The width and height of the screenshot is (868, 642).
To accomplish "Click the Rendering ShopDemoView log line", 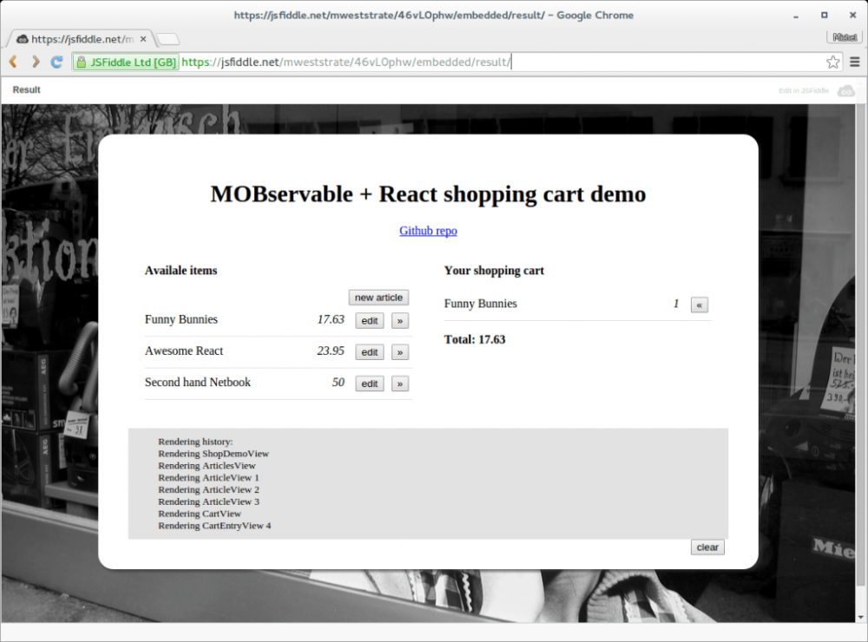I will [x=214, y=454].
